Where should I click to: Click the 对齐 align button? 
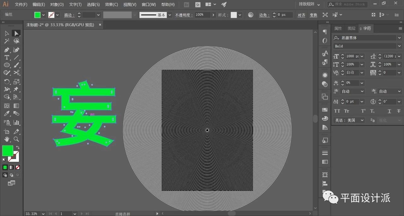click(x=301, y=15)
